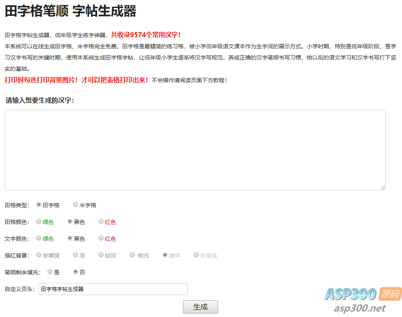
Task: Select 否 for stroke order remainder fill
Action: click(76, 271)
